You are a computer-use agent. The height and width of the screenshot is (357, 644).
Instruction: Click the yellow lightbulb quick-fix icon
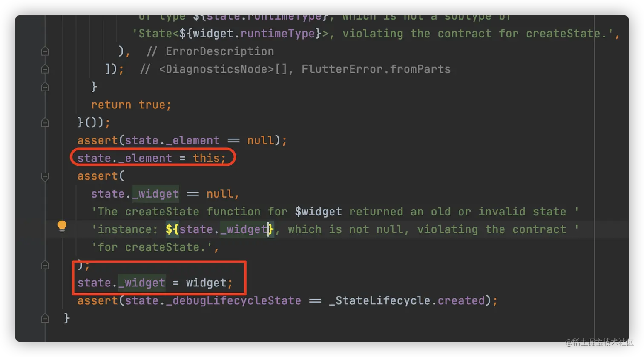click(62, 226)
